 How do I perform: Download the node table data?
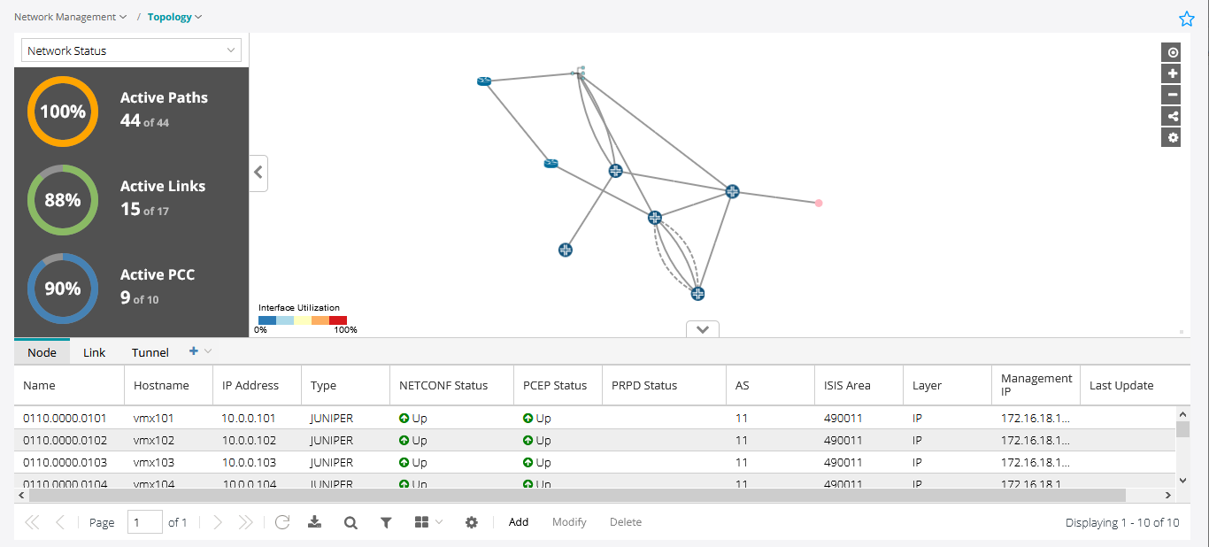314,522
